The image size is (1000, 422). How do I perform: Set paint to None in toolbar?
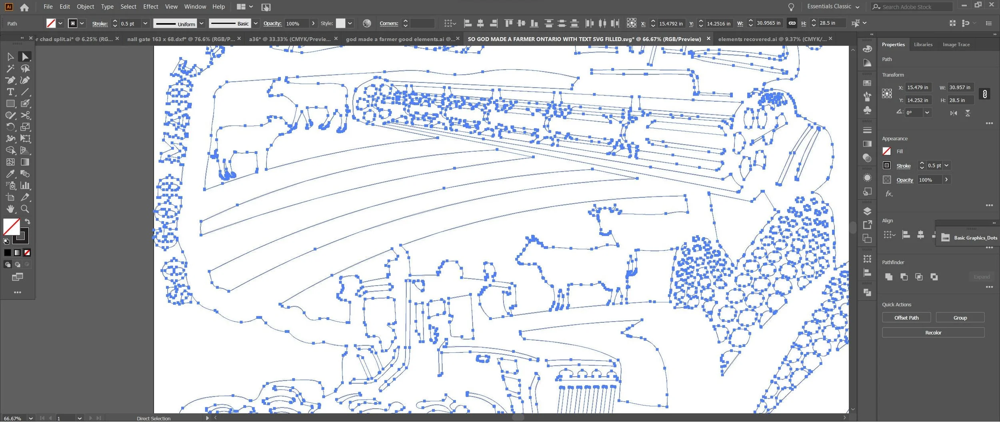[x=27, y=253]
